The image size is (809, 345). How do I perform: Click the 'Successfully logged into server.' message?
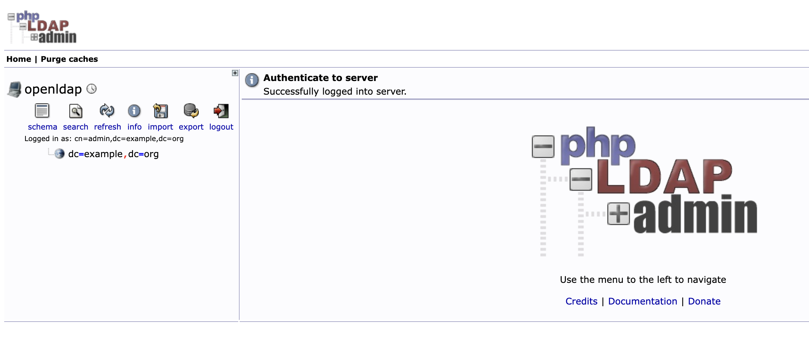(x=335, y=91)
